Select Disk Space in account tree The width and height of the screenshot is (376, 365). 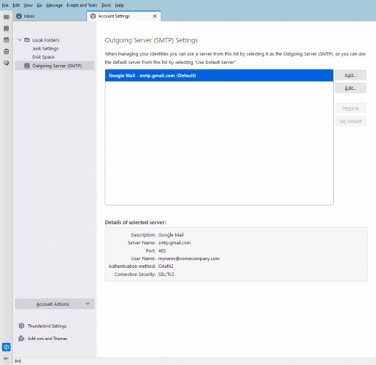pyautogui.click(x=43, y=57)
